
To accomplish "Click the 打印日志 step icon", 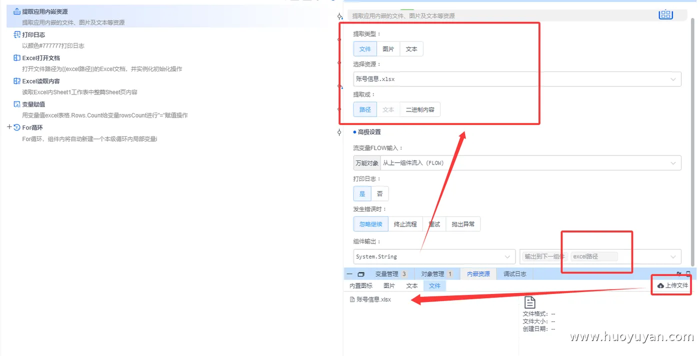I will pos(17,35).
